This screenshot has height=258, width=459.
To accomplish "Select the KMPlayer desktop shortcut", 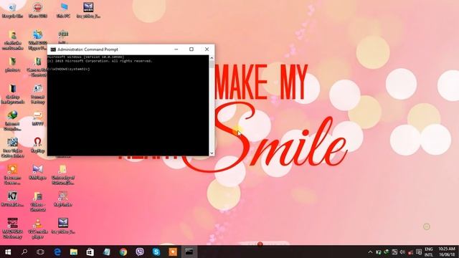I will point(38,172).
